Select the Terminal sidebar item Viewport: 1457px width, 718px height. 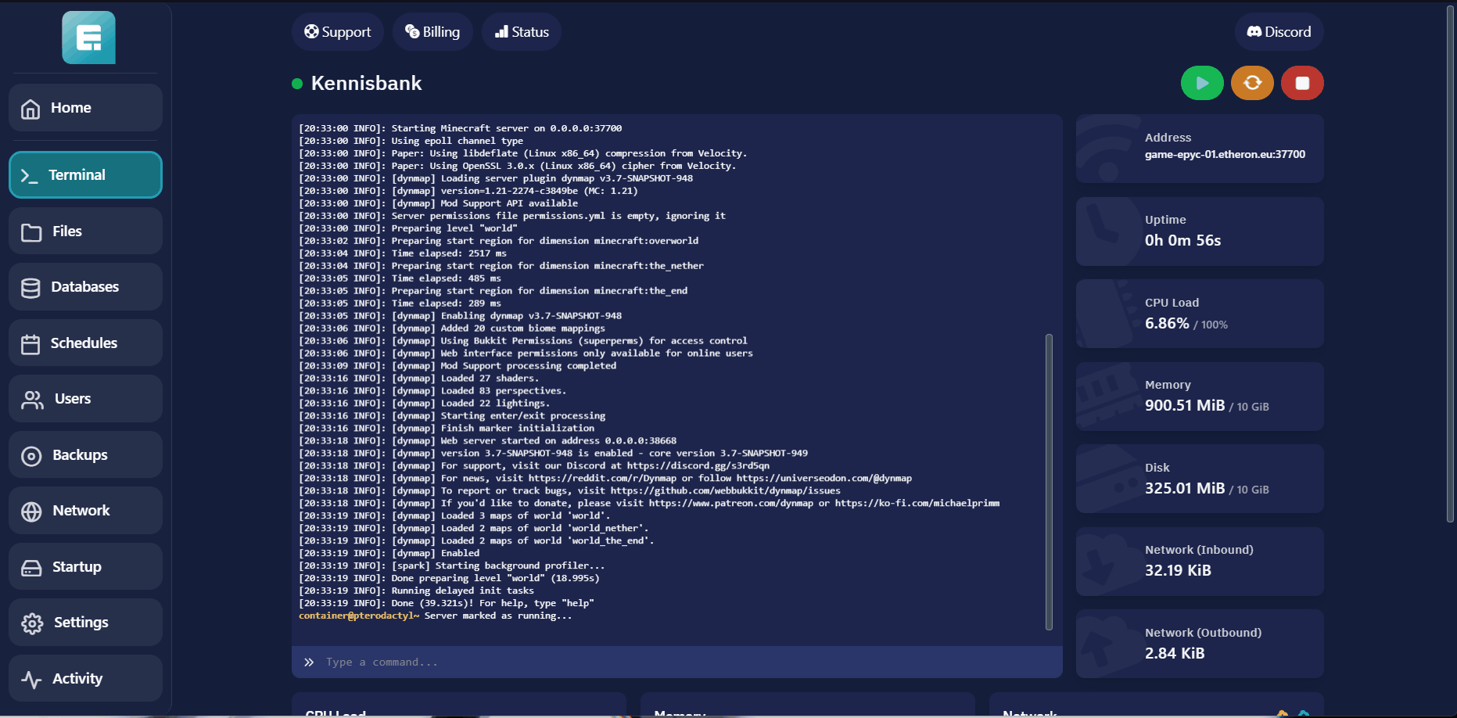(x=85, y=175)
